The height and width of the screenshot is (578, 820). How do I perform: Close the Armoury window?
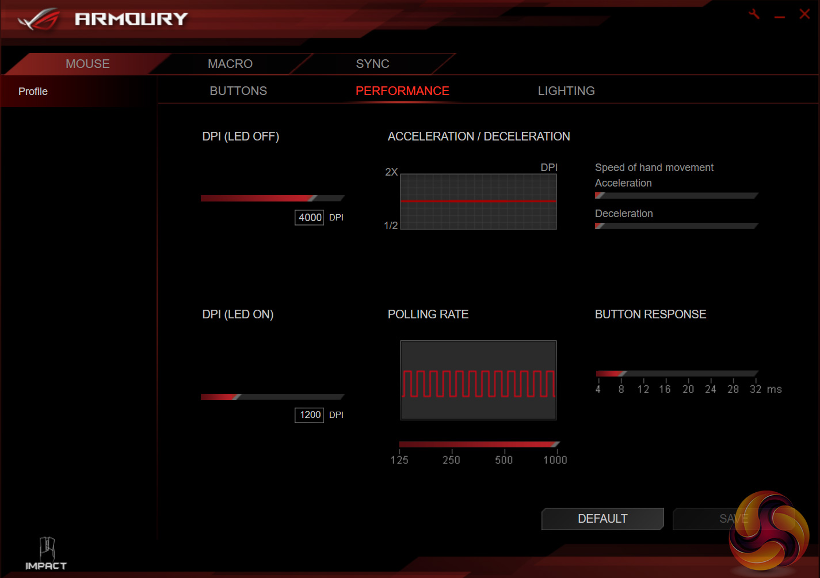804,14
